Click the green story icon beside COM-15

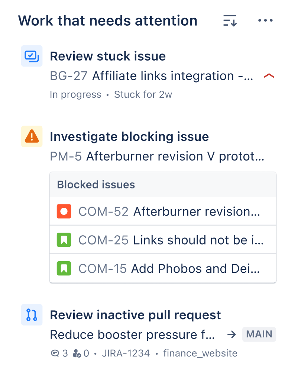pos(64,268)
